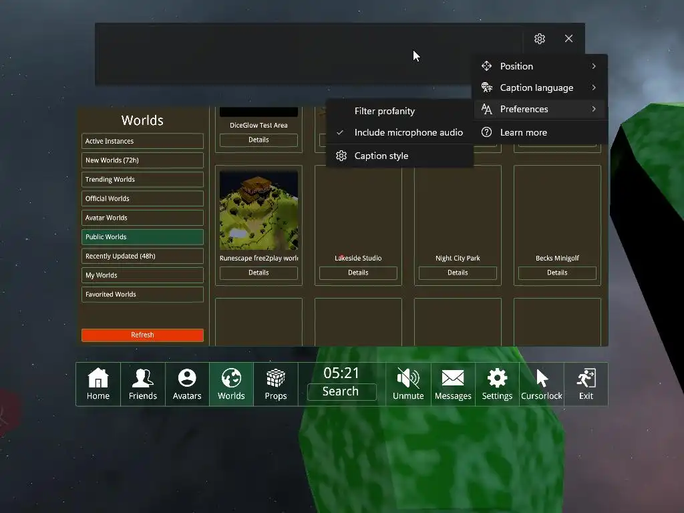This screenshot has height=513, width=684.
Task: Click the orange Refresh button
Action: 142,335
